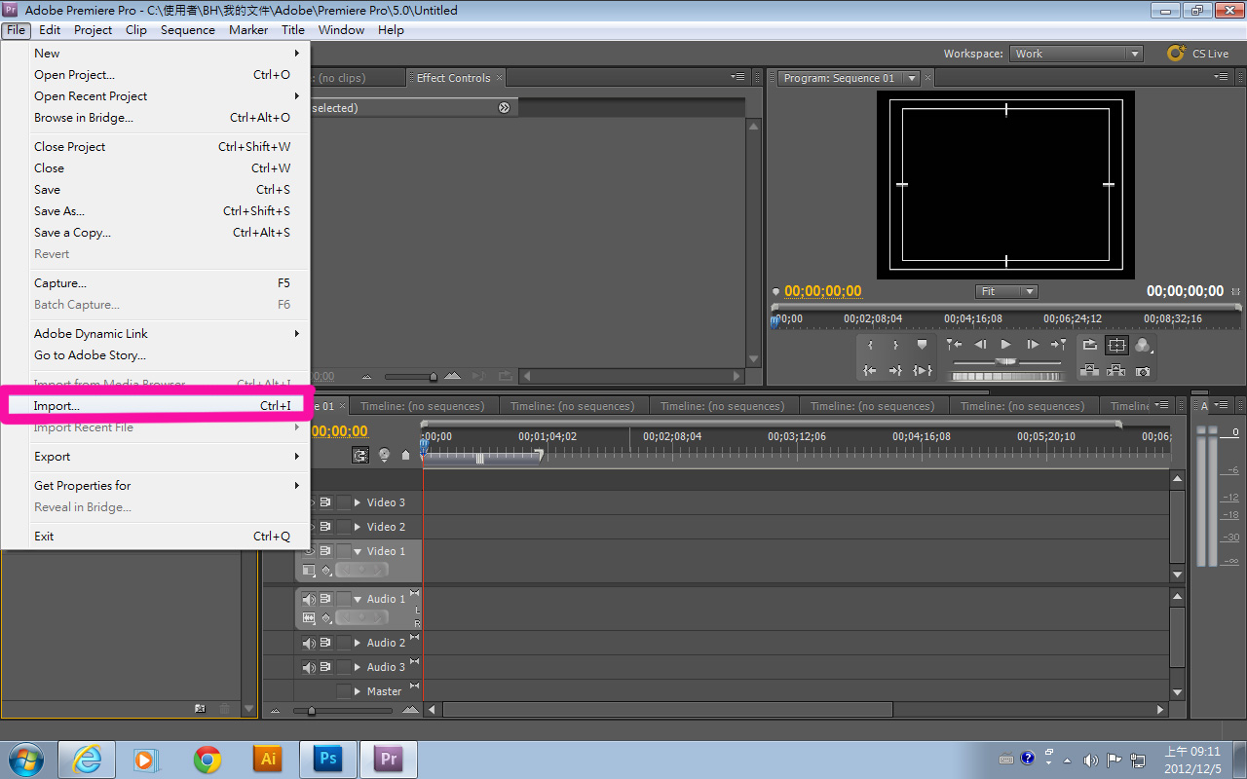Image resolution: width=1247 pixels, height=779 pixels.
Task: Open the Workspace dropdown
Action: point(1076,54)
